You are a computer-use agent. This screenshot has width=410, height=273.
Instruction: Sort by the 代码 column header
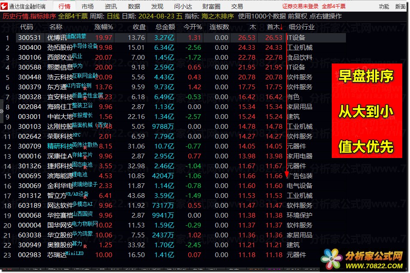click(26, 27)
